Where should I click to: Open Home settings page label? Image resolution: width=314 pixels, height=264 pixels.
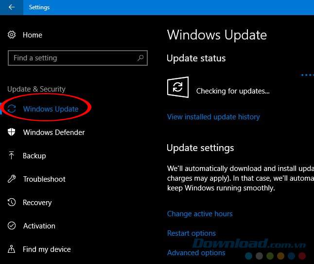[33, 35]
